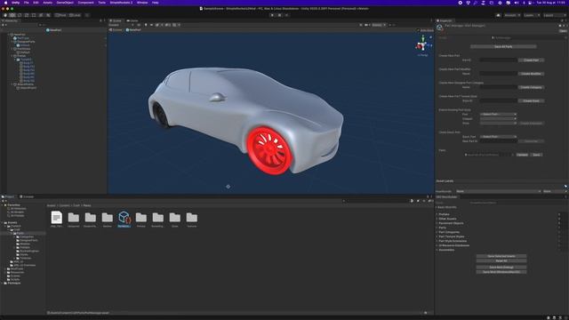569x320 pixels.
Task: Open the Layers dropdown
Action: [532, 15]
